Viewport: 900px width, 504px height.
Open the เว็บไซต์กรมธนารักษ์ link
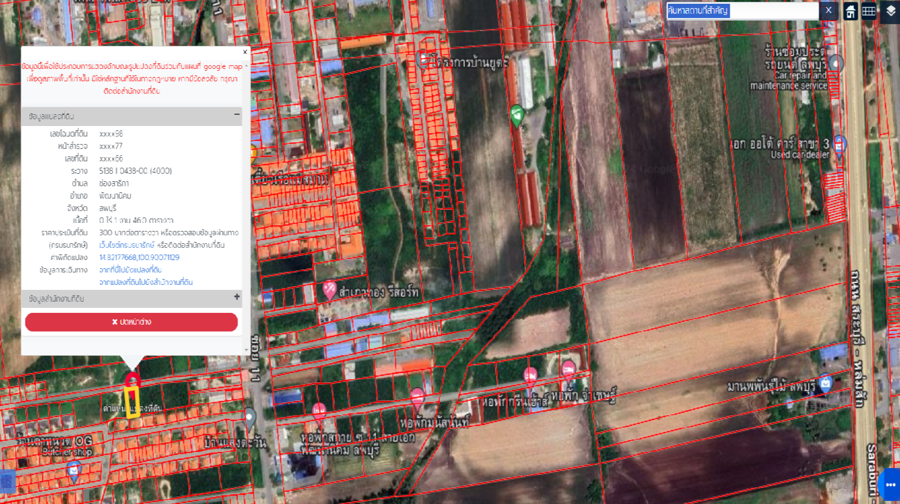[x=127, y=245]
